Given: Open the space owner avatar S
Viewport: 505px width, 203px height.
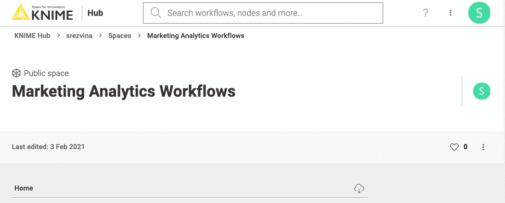Looking at the screenshot, I should (x=481, y=91).
